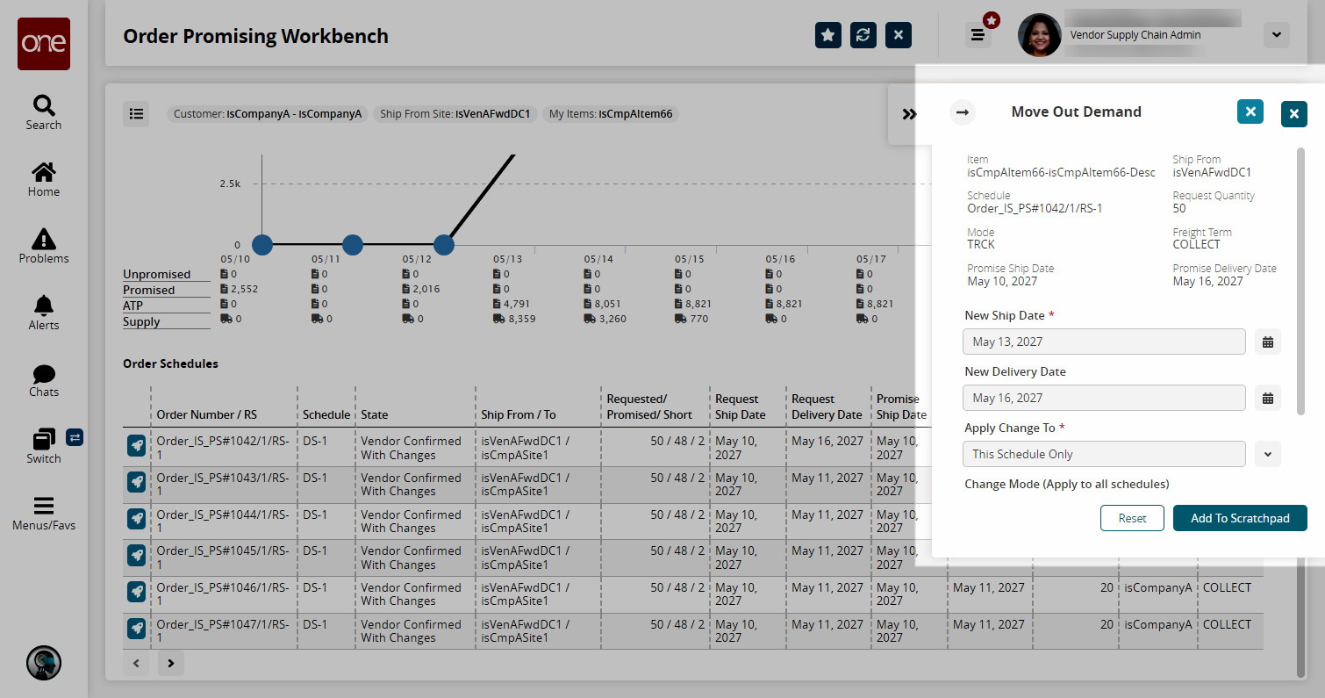
Task: Go to previous page of order schedules
Action: click(136, 664)
